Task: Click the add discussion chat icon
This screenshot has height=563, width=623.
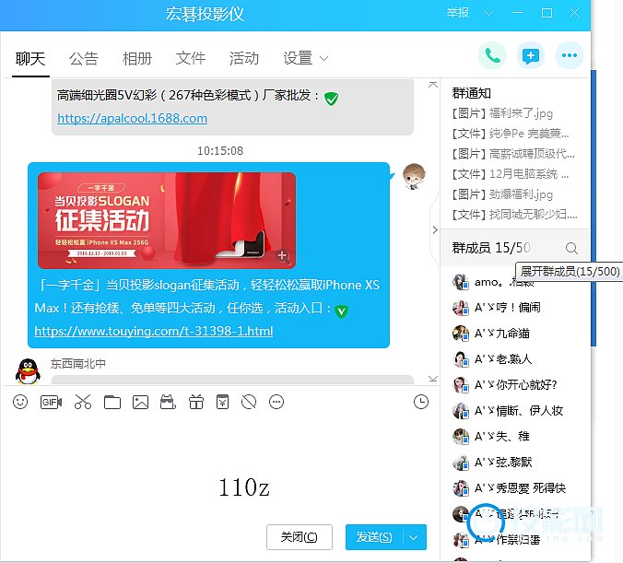Action: pyautogui.click(x=531, y=55)
